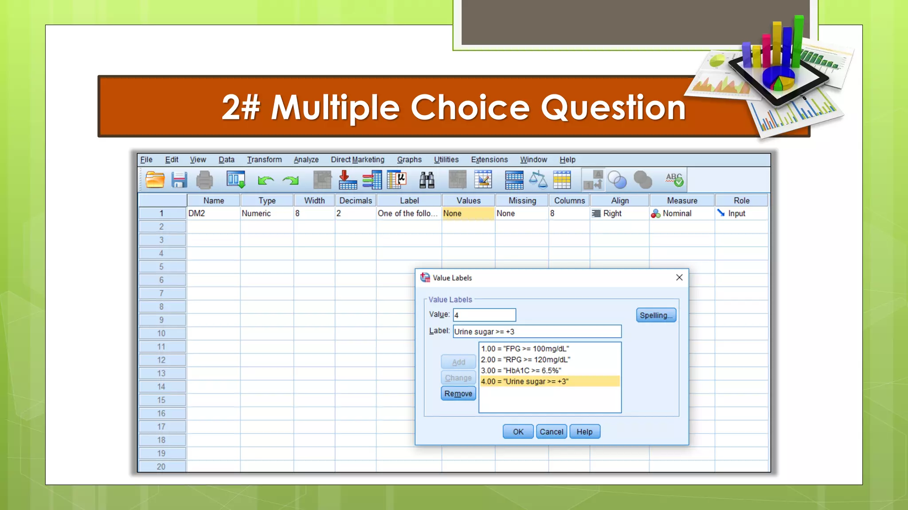The width and height of the screenshot is (908, 510).
Task: Undo the last action
Action: [266, 180]
